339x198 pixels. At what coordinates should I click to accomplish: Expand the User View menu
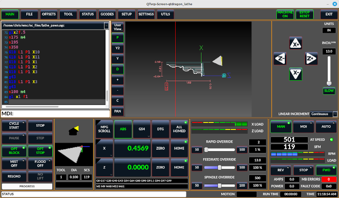point(117,27)
